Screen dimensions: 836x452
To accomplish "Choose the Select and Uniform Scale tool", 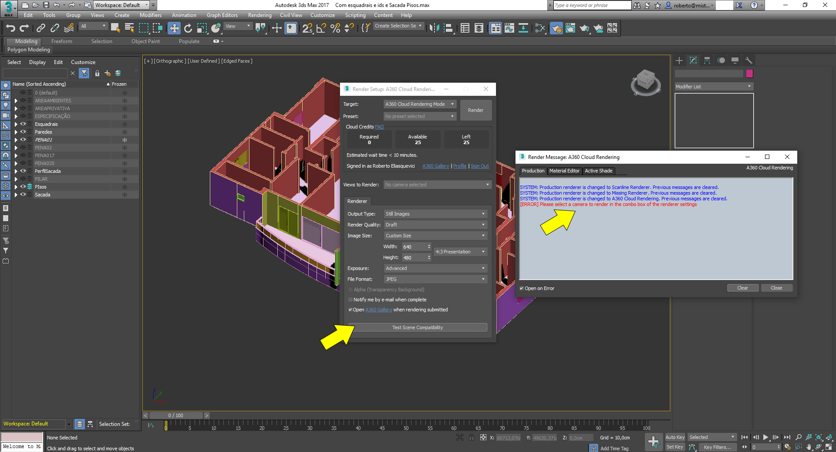I will coord(202,28).
